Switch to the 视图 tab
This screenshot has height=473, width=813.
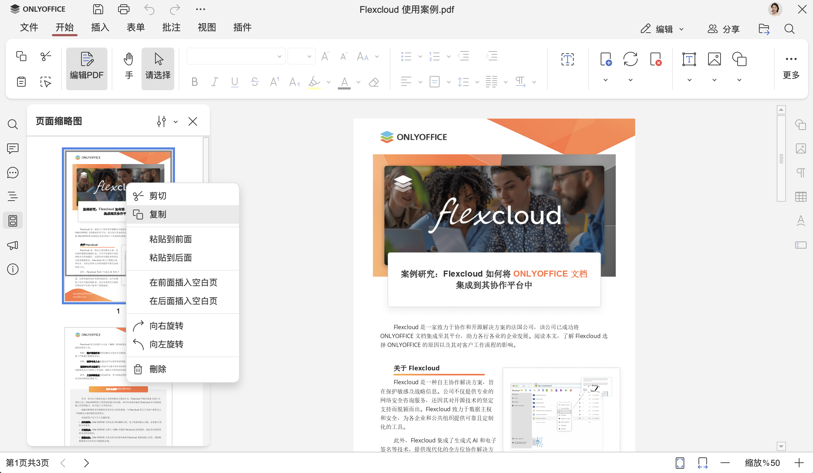click(x=207, y=27)
